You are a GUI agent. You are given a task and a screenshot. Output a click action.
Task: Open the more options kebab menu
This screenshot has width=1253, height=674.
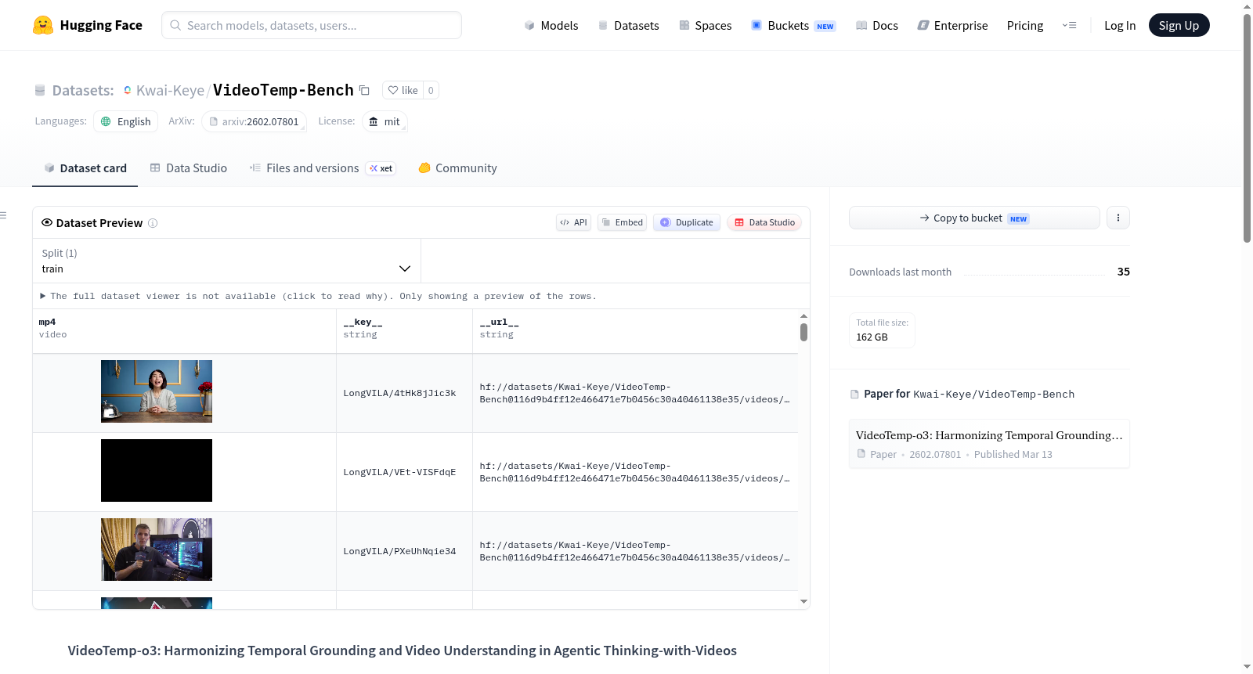coord(1118,218)
